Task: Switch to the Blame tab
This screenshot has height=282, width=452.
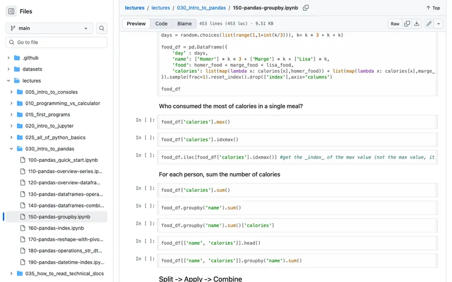Action: tap(184, 24)
